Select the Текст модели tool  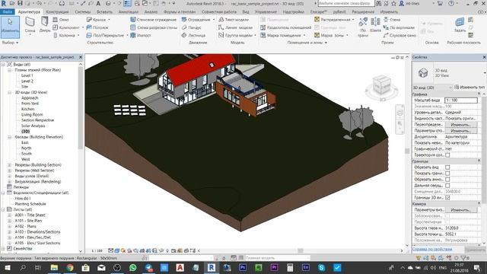234,20
